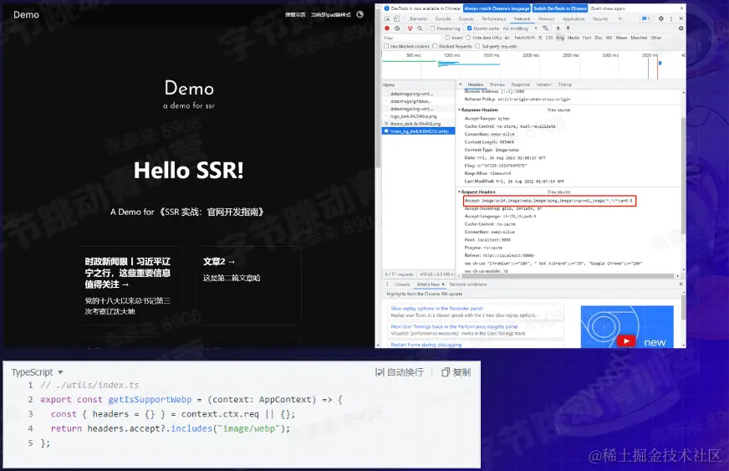Image resolution: width=729 pixels, height=471 pixels.
Task: Open Slow replay options in Recorder panel link
Action: (x=436, y=308)
